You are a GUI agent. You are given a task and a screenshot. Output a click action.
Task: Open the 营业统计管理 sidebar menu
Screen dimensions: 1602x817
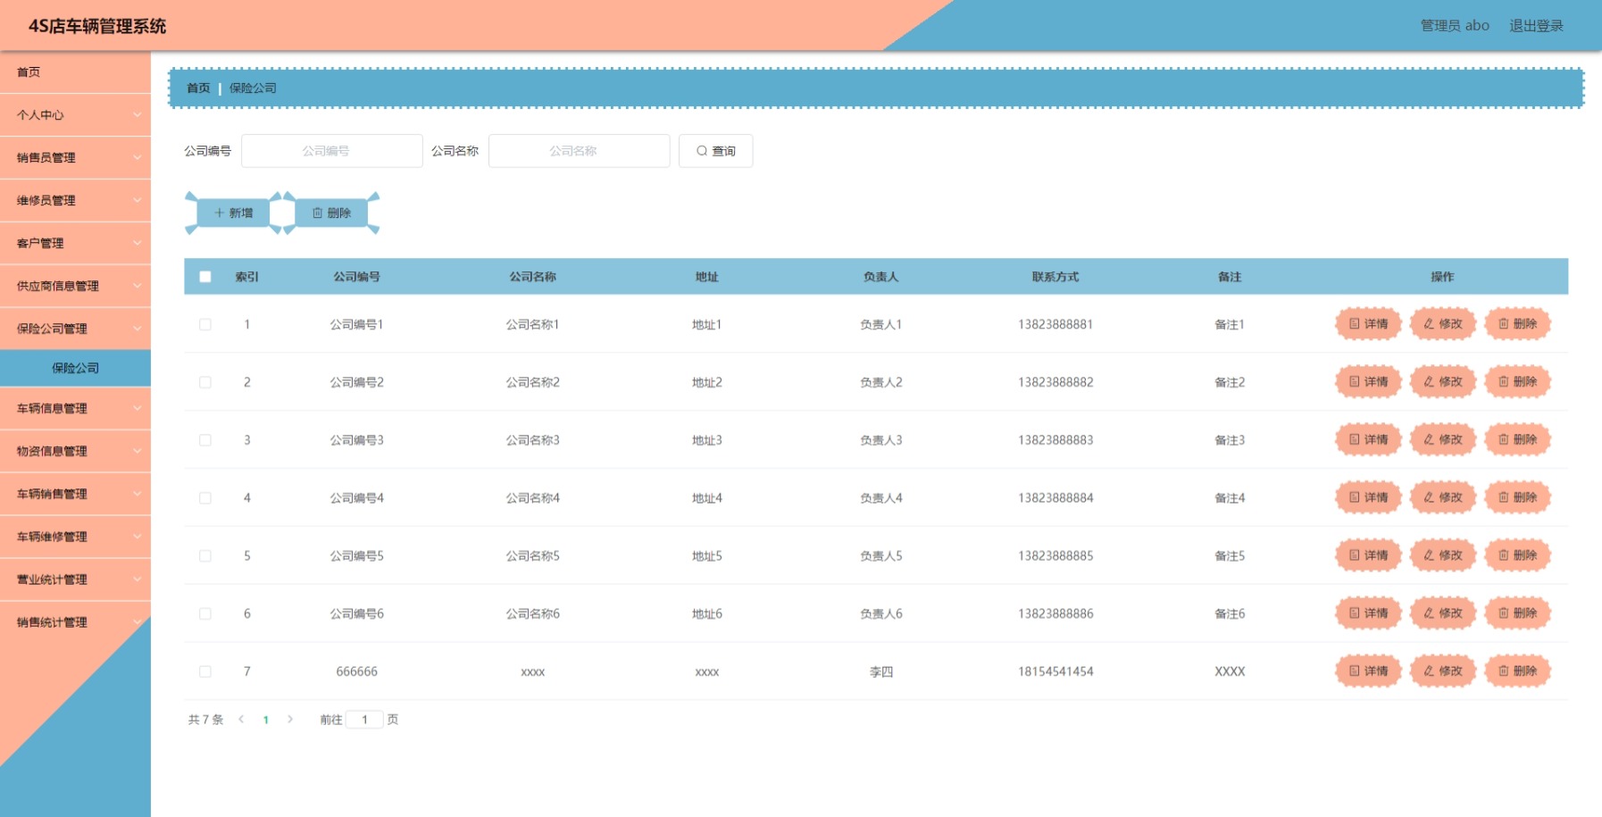click(75, 579)
